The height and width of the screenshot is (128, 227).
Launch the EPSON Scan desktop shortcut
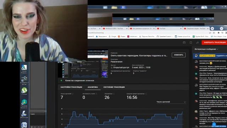24,114
